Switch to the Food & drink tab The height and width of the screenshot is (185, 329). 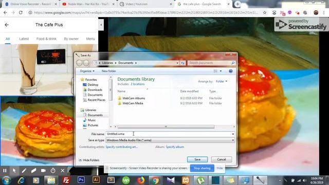(46, 39)
